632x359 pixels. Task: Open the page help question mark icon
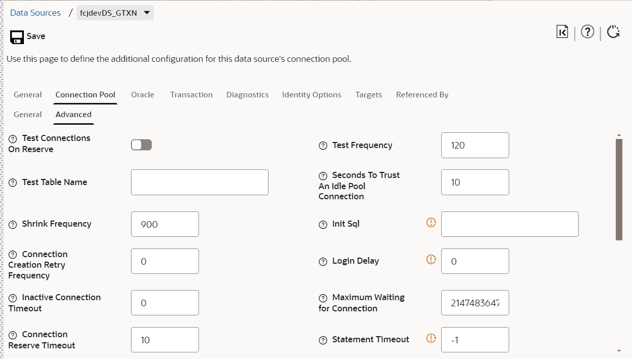click(x=587, y=32)
